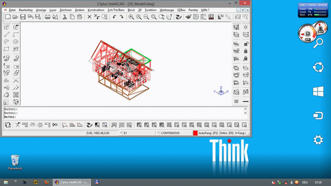331x186 pixels.
Task: Click the Zoom in magnifier icon
Action: pyautogui.click(x=131, y=17)
